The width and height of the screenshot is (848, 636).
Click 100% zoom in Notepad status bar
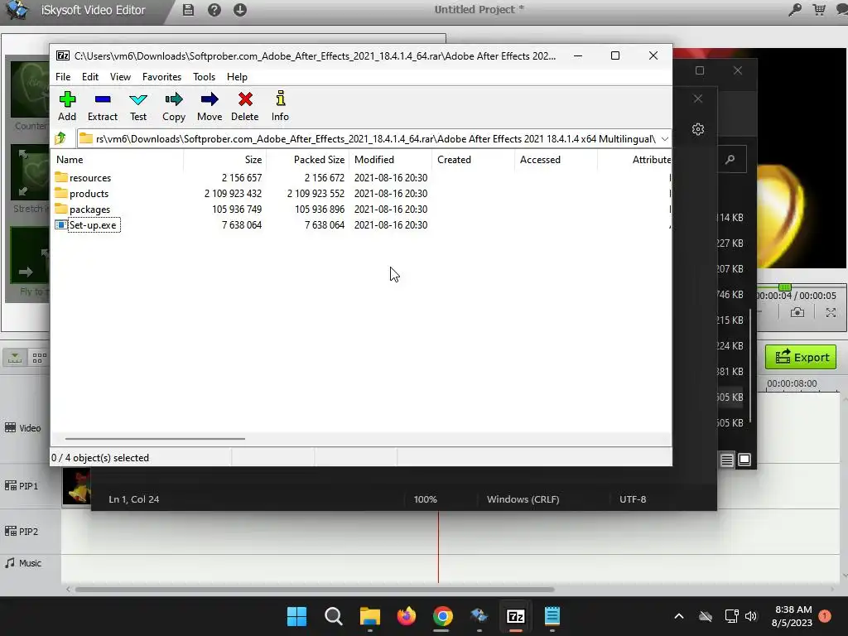tap(425, 499)
